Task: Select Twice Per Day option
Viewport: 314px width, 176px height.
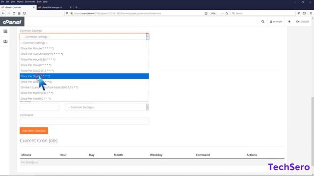Action: pos(84,70)
